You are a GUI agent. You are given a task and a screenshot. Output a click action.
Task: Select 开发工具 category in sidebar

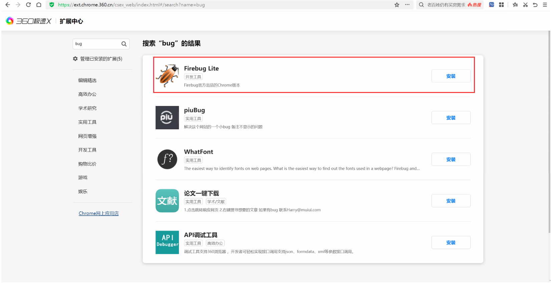pyautogui.click(x=87, y=150)
